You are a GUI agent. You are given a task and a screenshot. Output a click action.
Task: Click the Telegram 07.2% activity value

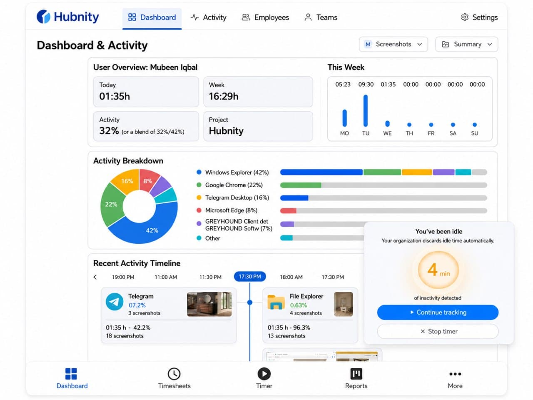[x=137, y=305]
